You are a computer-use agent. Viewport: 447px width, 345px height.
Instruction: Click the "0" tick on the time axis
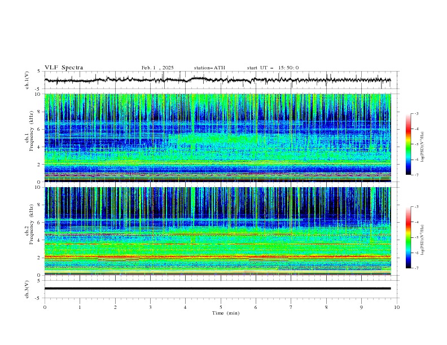click(45, 307)
